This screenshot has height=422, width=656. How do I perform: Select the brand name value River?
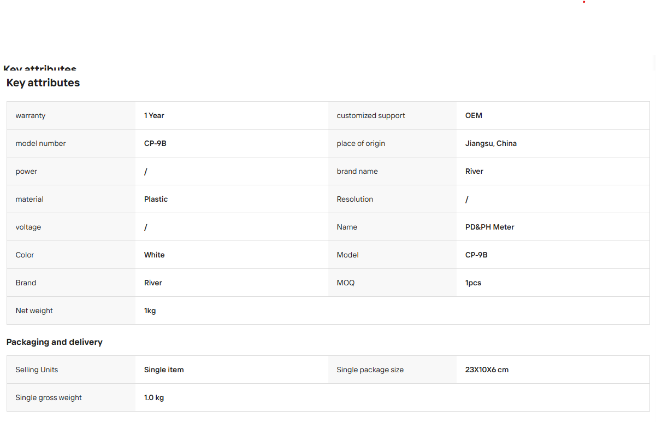click(x=474, y=171)
